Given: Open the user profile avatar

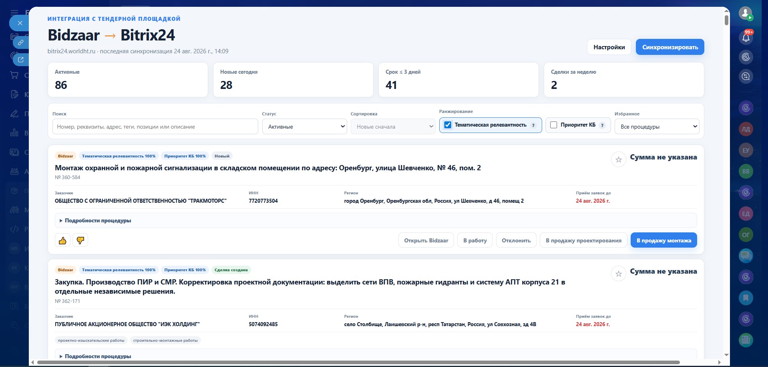Looking at the screenshot, I should tap(746, 14).
